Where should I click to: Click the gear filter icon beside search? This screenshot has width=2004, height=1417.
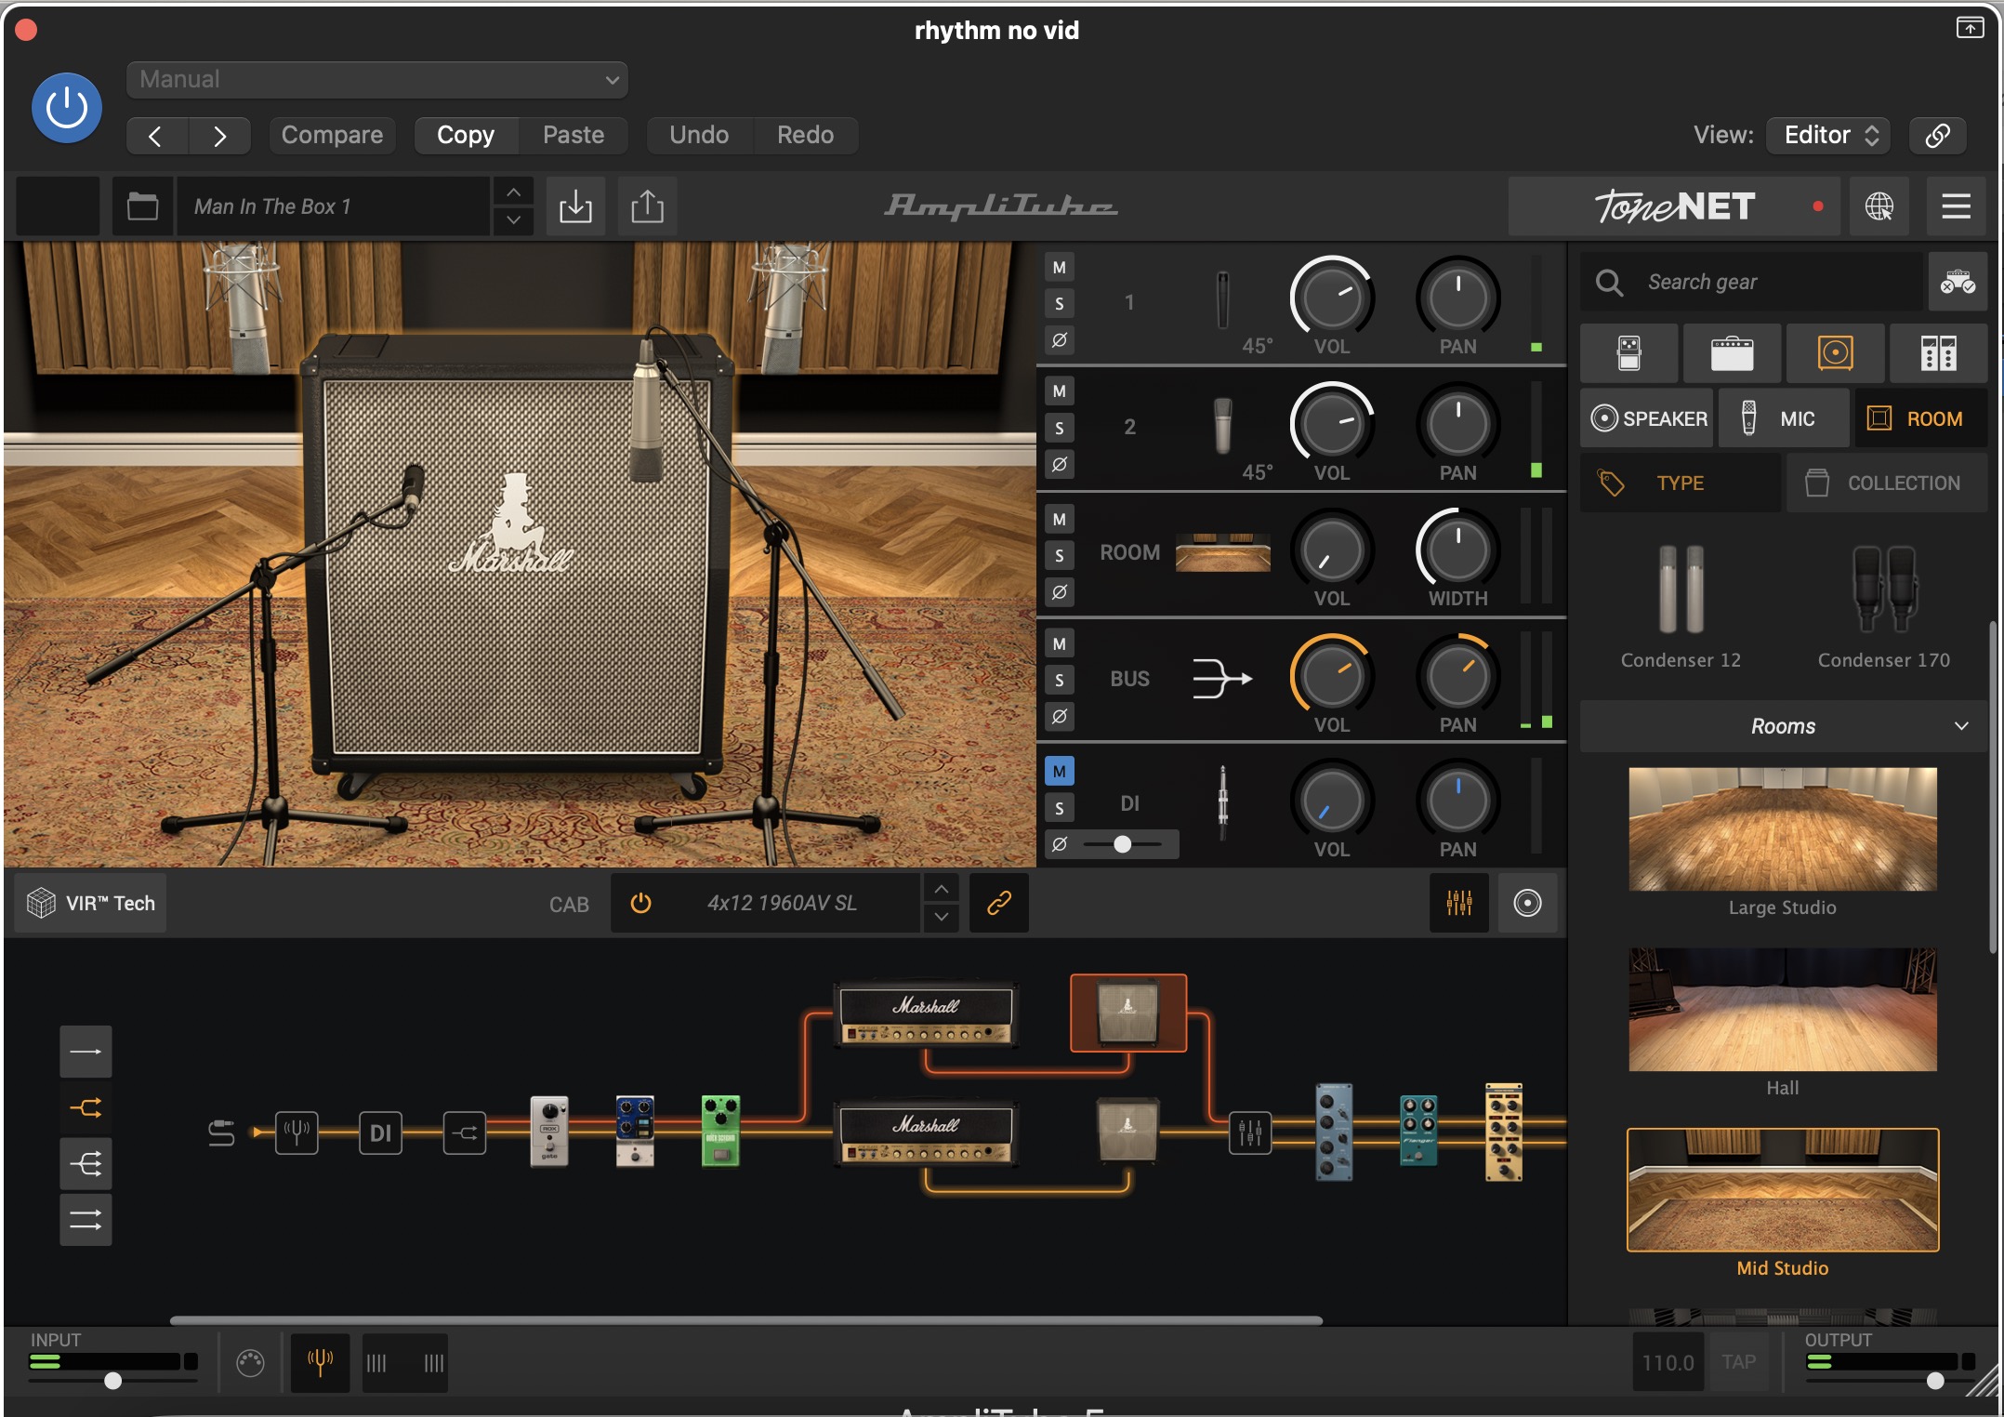[1958, 282]
